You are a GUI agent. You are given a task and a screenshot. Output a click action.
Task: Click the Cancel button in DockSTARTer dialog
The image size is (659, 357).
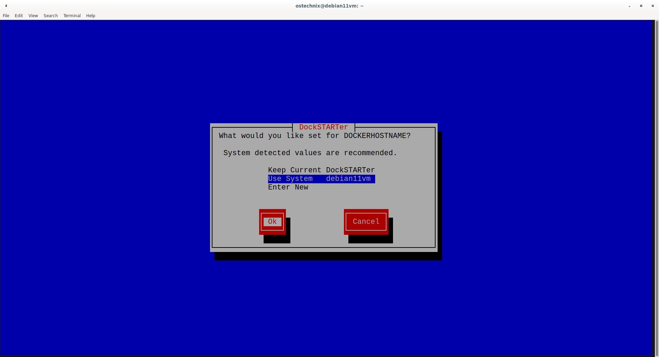pos(366,222)
